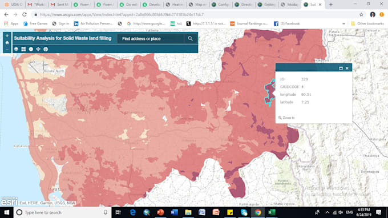Focus the Find address or place field

click(151, 39)
